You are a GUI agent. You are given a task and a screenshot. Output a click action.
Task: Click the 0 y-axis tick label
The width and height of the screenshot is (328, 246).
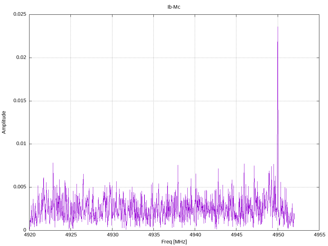(25, 230)
